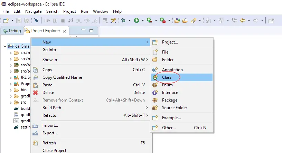Click the Terminate debug icon

(63, 20)
